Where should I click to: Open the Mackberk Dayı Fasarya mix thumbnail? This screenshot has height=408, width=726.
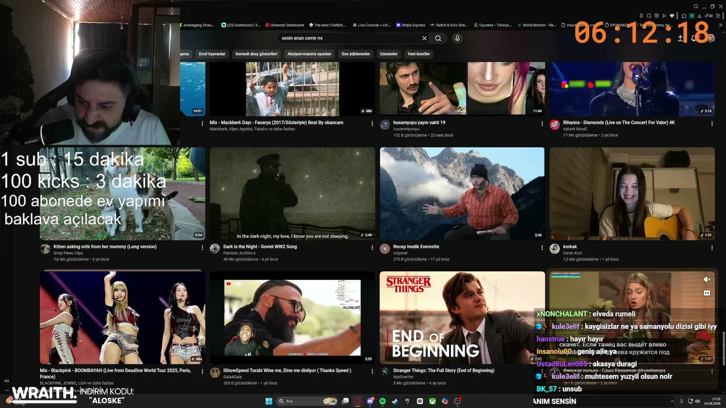293,88
